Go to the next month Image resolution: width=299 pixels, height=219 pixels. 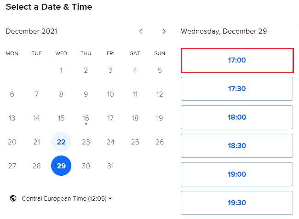pos(164,31)
